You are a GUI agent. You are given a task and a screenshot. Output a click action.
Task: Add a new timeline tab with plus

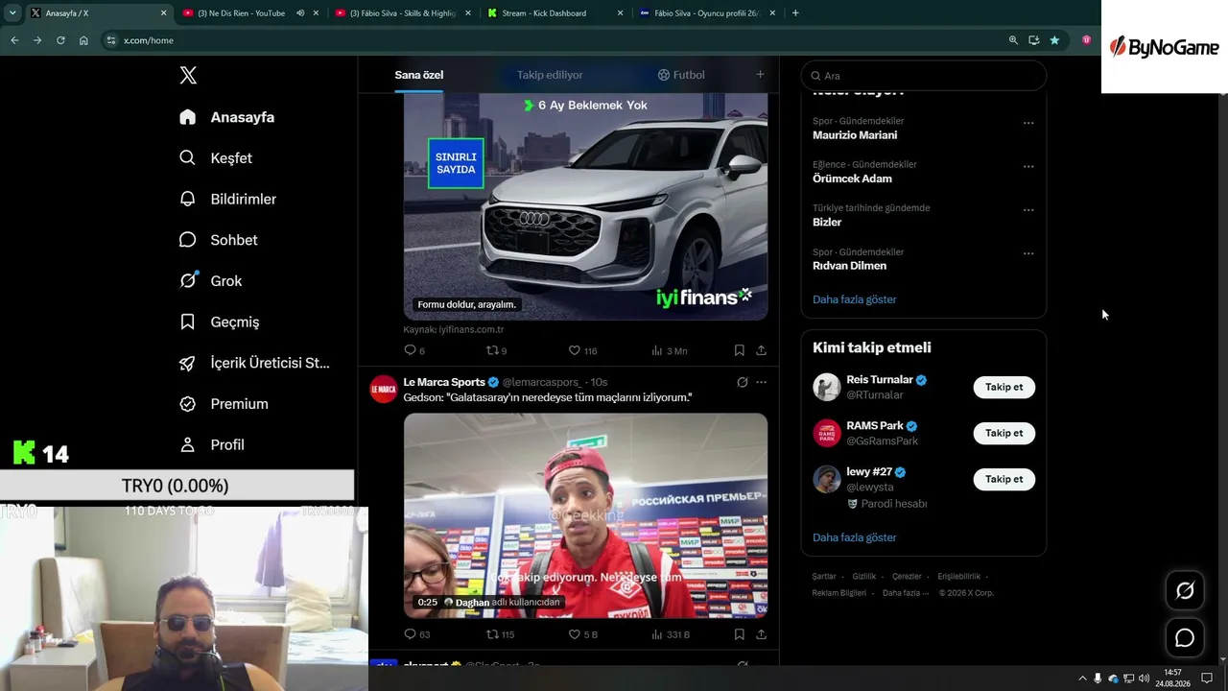(x=760, y=75)
